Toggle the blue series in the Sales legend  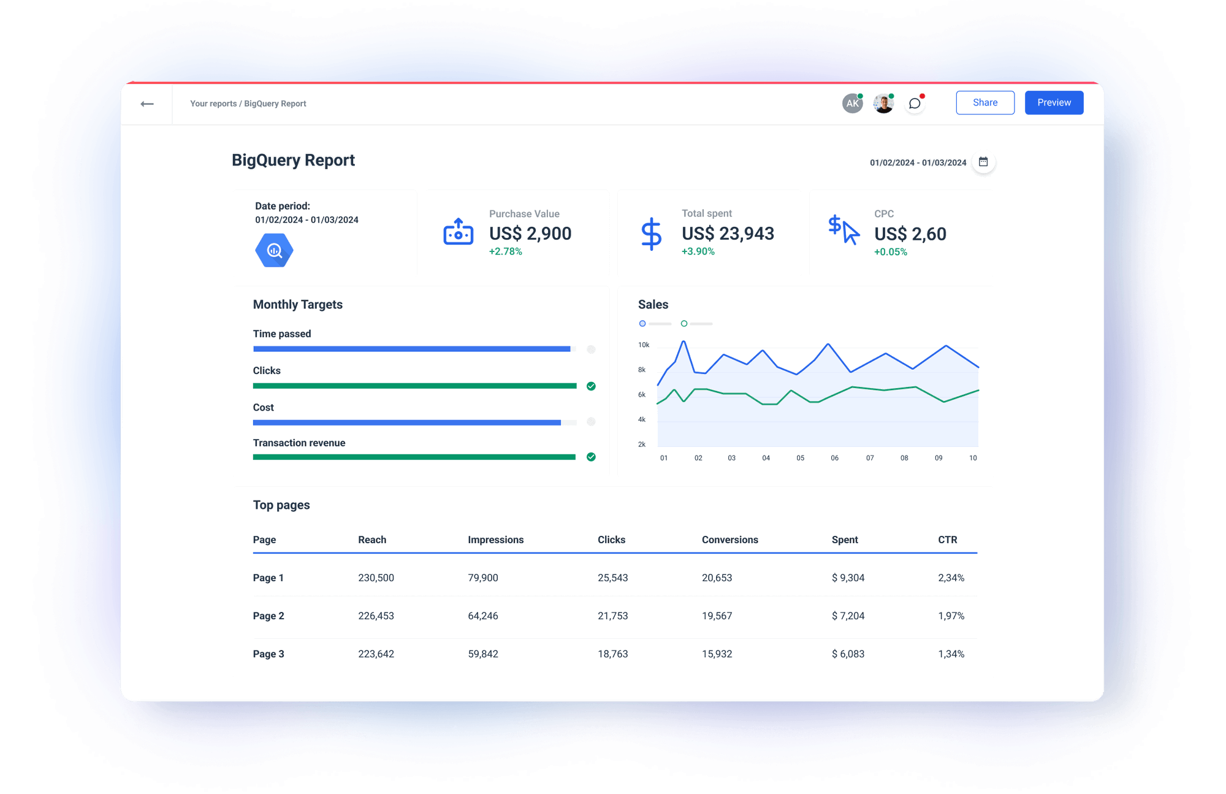[642, 323]
